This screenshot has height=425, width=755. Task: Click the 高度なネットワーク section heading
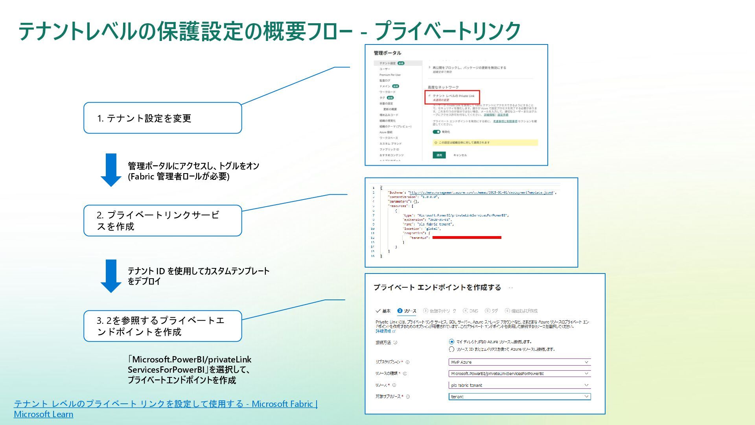(x=443, y=87)
